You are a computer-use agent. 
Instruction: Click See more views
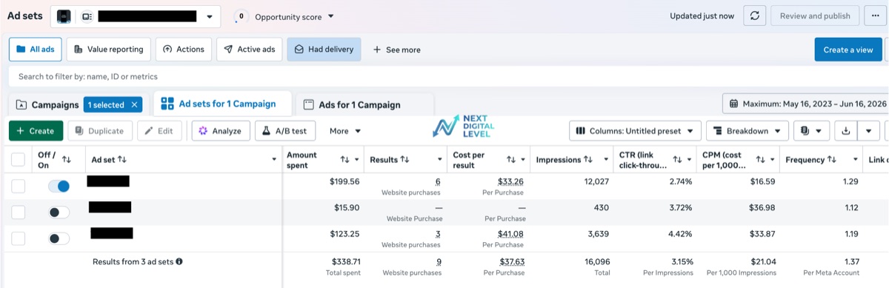click(396, 50)
